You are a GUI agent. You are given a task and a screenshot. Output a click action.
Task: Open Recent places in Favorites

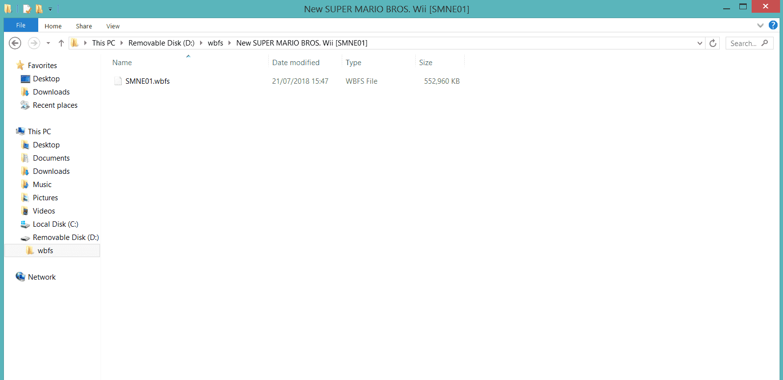[55, 105]
